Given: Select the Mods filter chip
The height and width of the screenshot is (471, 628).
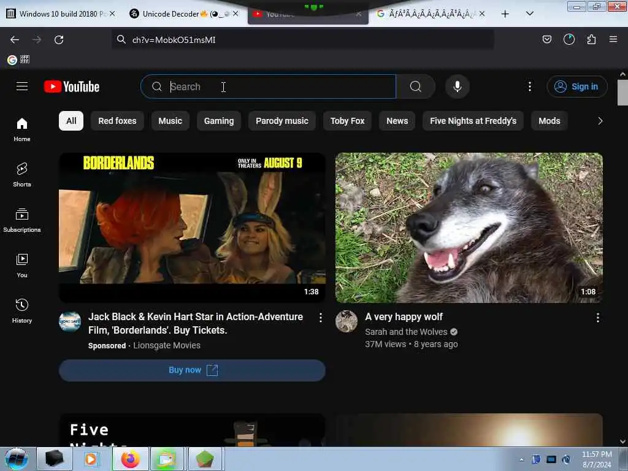Looking at the screenshot, I should pyautogui.click(x=549, y=121).
